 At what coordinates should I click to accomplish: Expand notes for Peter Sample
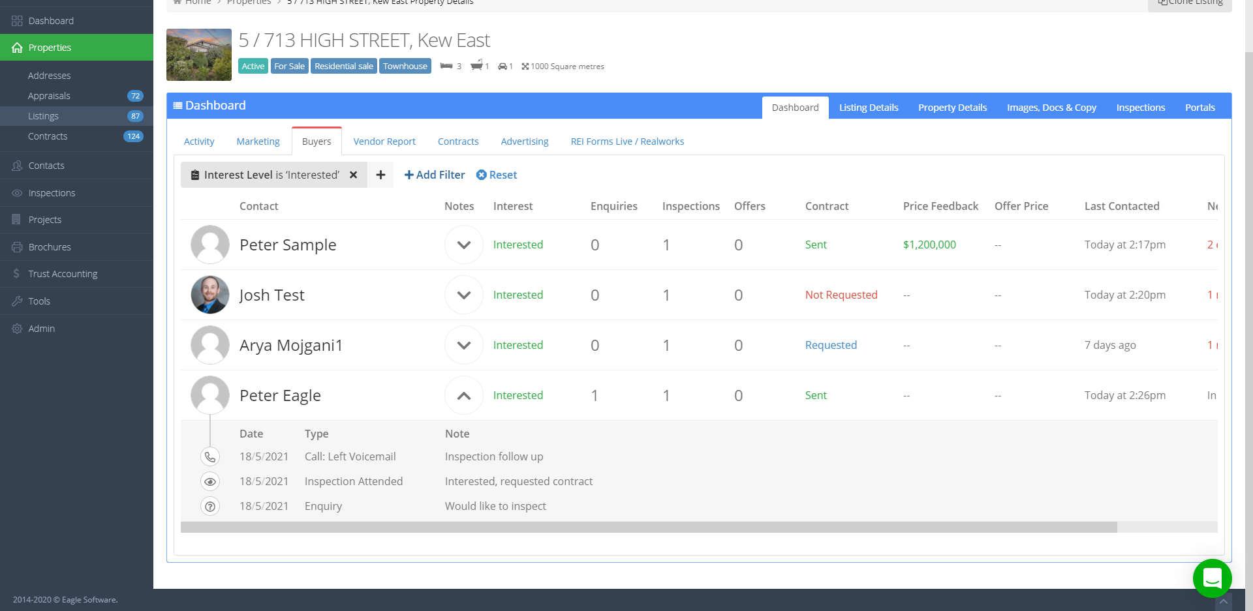(x=463, y=245)
